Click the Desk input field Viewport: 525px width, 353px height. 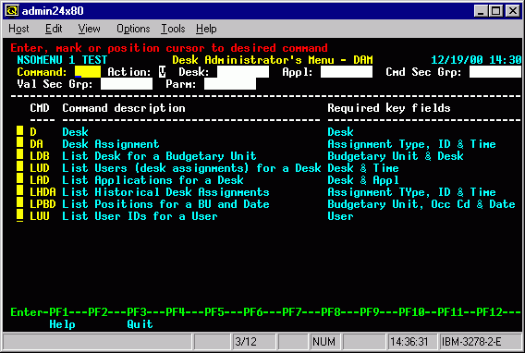coord(243,71)
